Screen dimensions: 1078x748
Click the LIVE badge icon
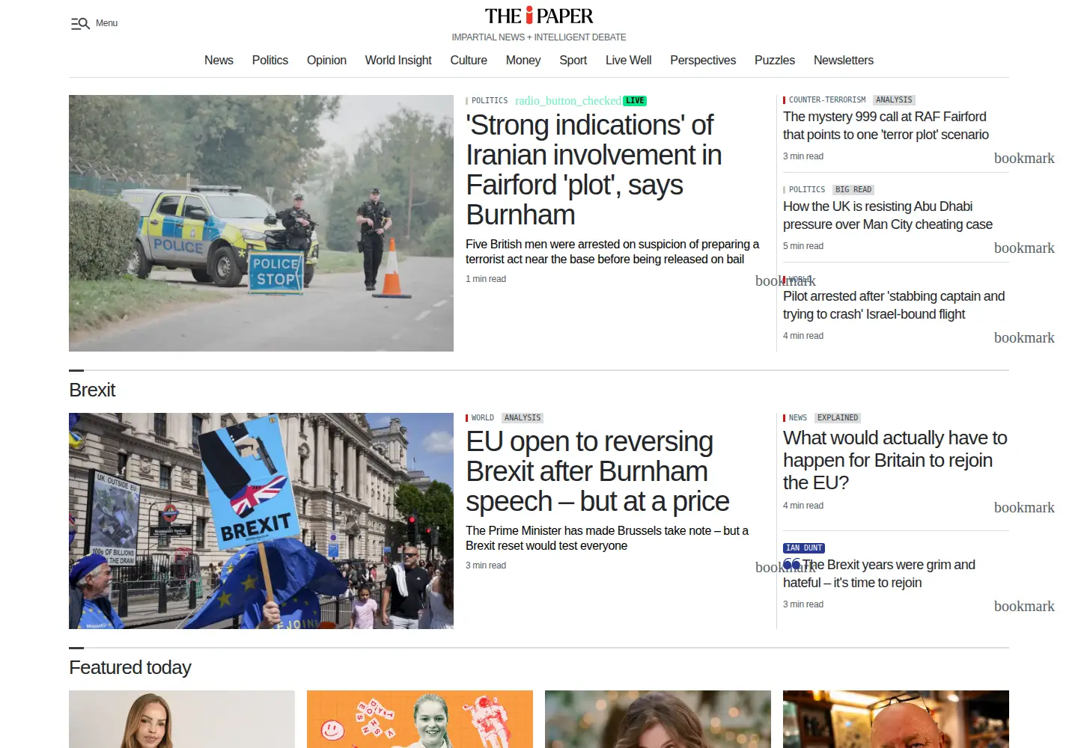tap(636, 100)
